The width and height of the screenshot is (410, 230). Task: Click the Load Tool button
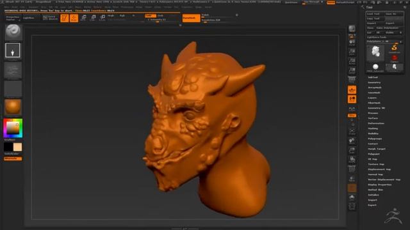[x=375, y=14]
